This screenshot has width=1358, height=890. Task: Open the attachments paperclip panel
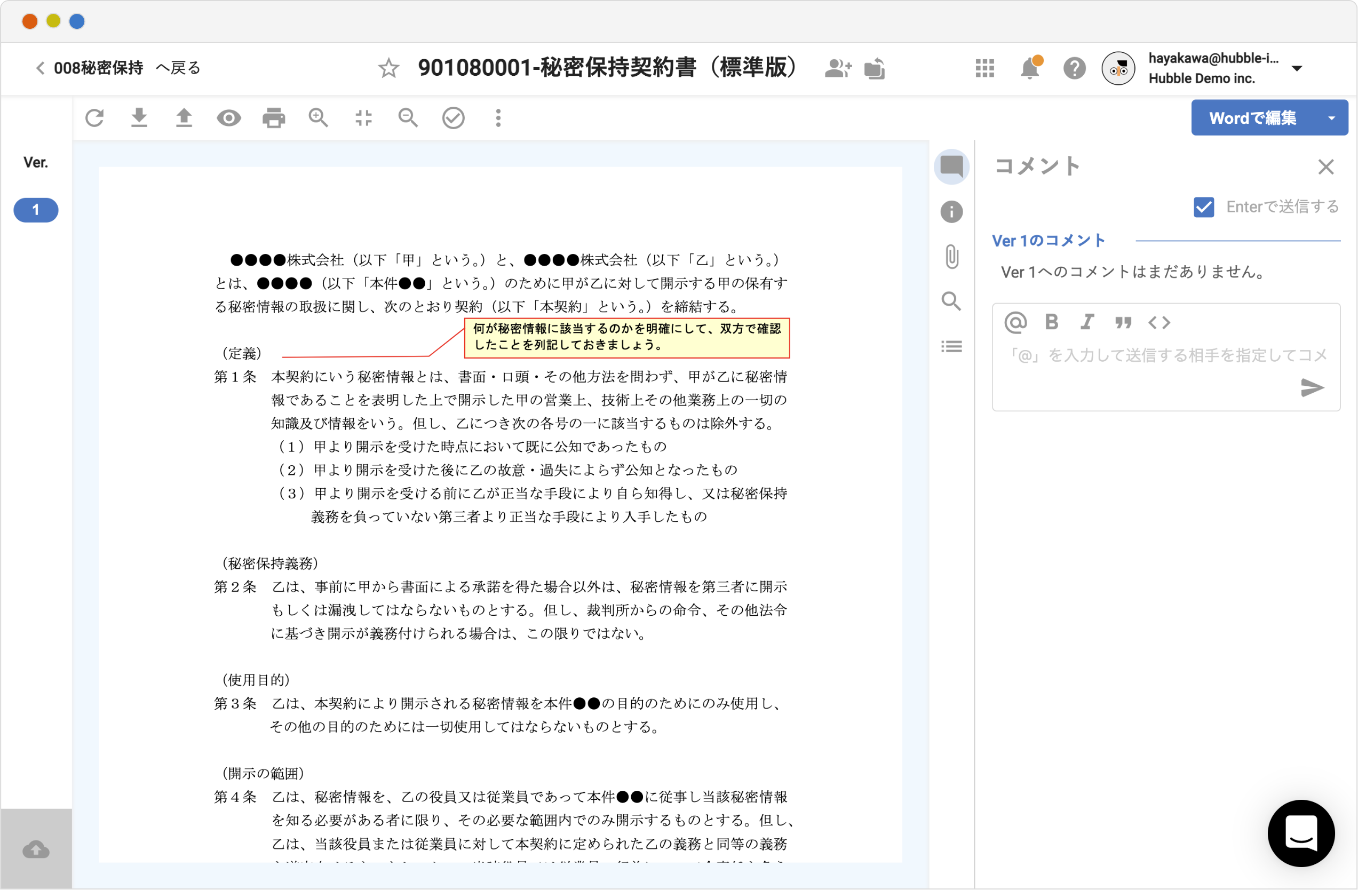coord(952,257)
